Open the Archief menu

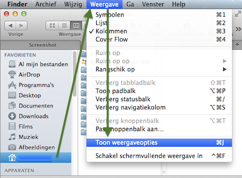point(46,4)
